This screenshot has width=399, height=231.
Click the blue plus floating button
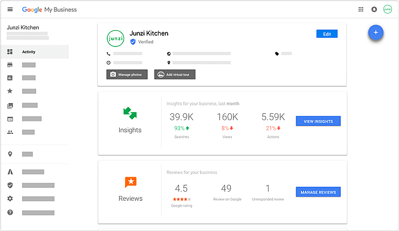tap(376, 32)
